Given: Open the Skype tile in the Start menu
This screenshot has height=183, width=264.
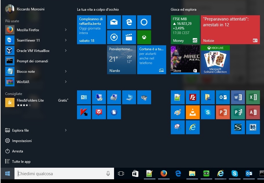Looking at the screenshot, I should pos(208,112).
